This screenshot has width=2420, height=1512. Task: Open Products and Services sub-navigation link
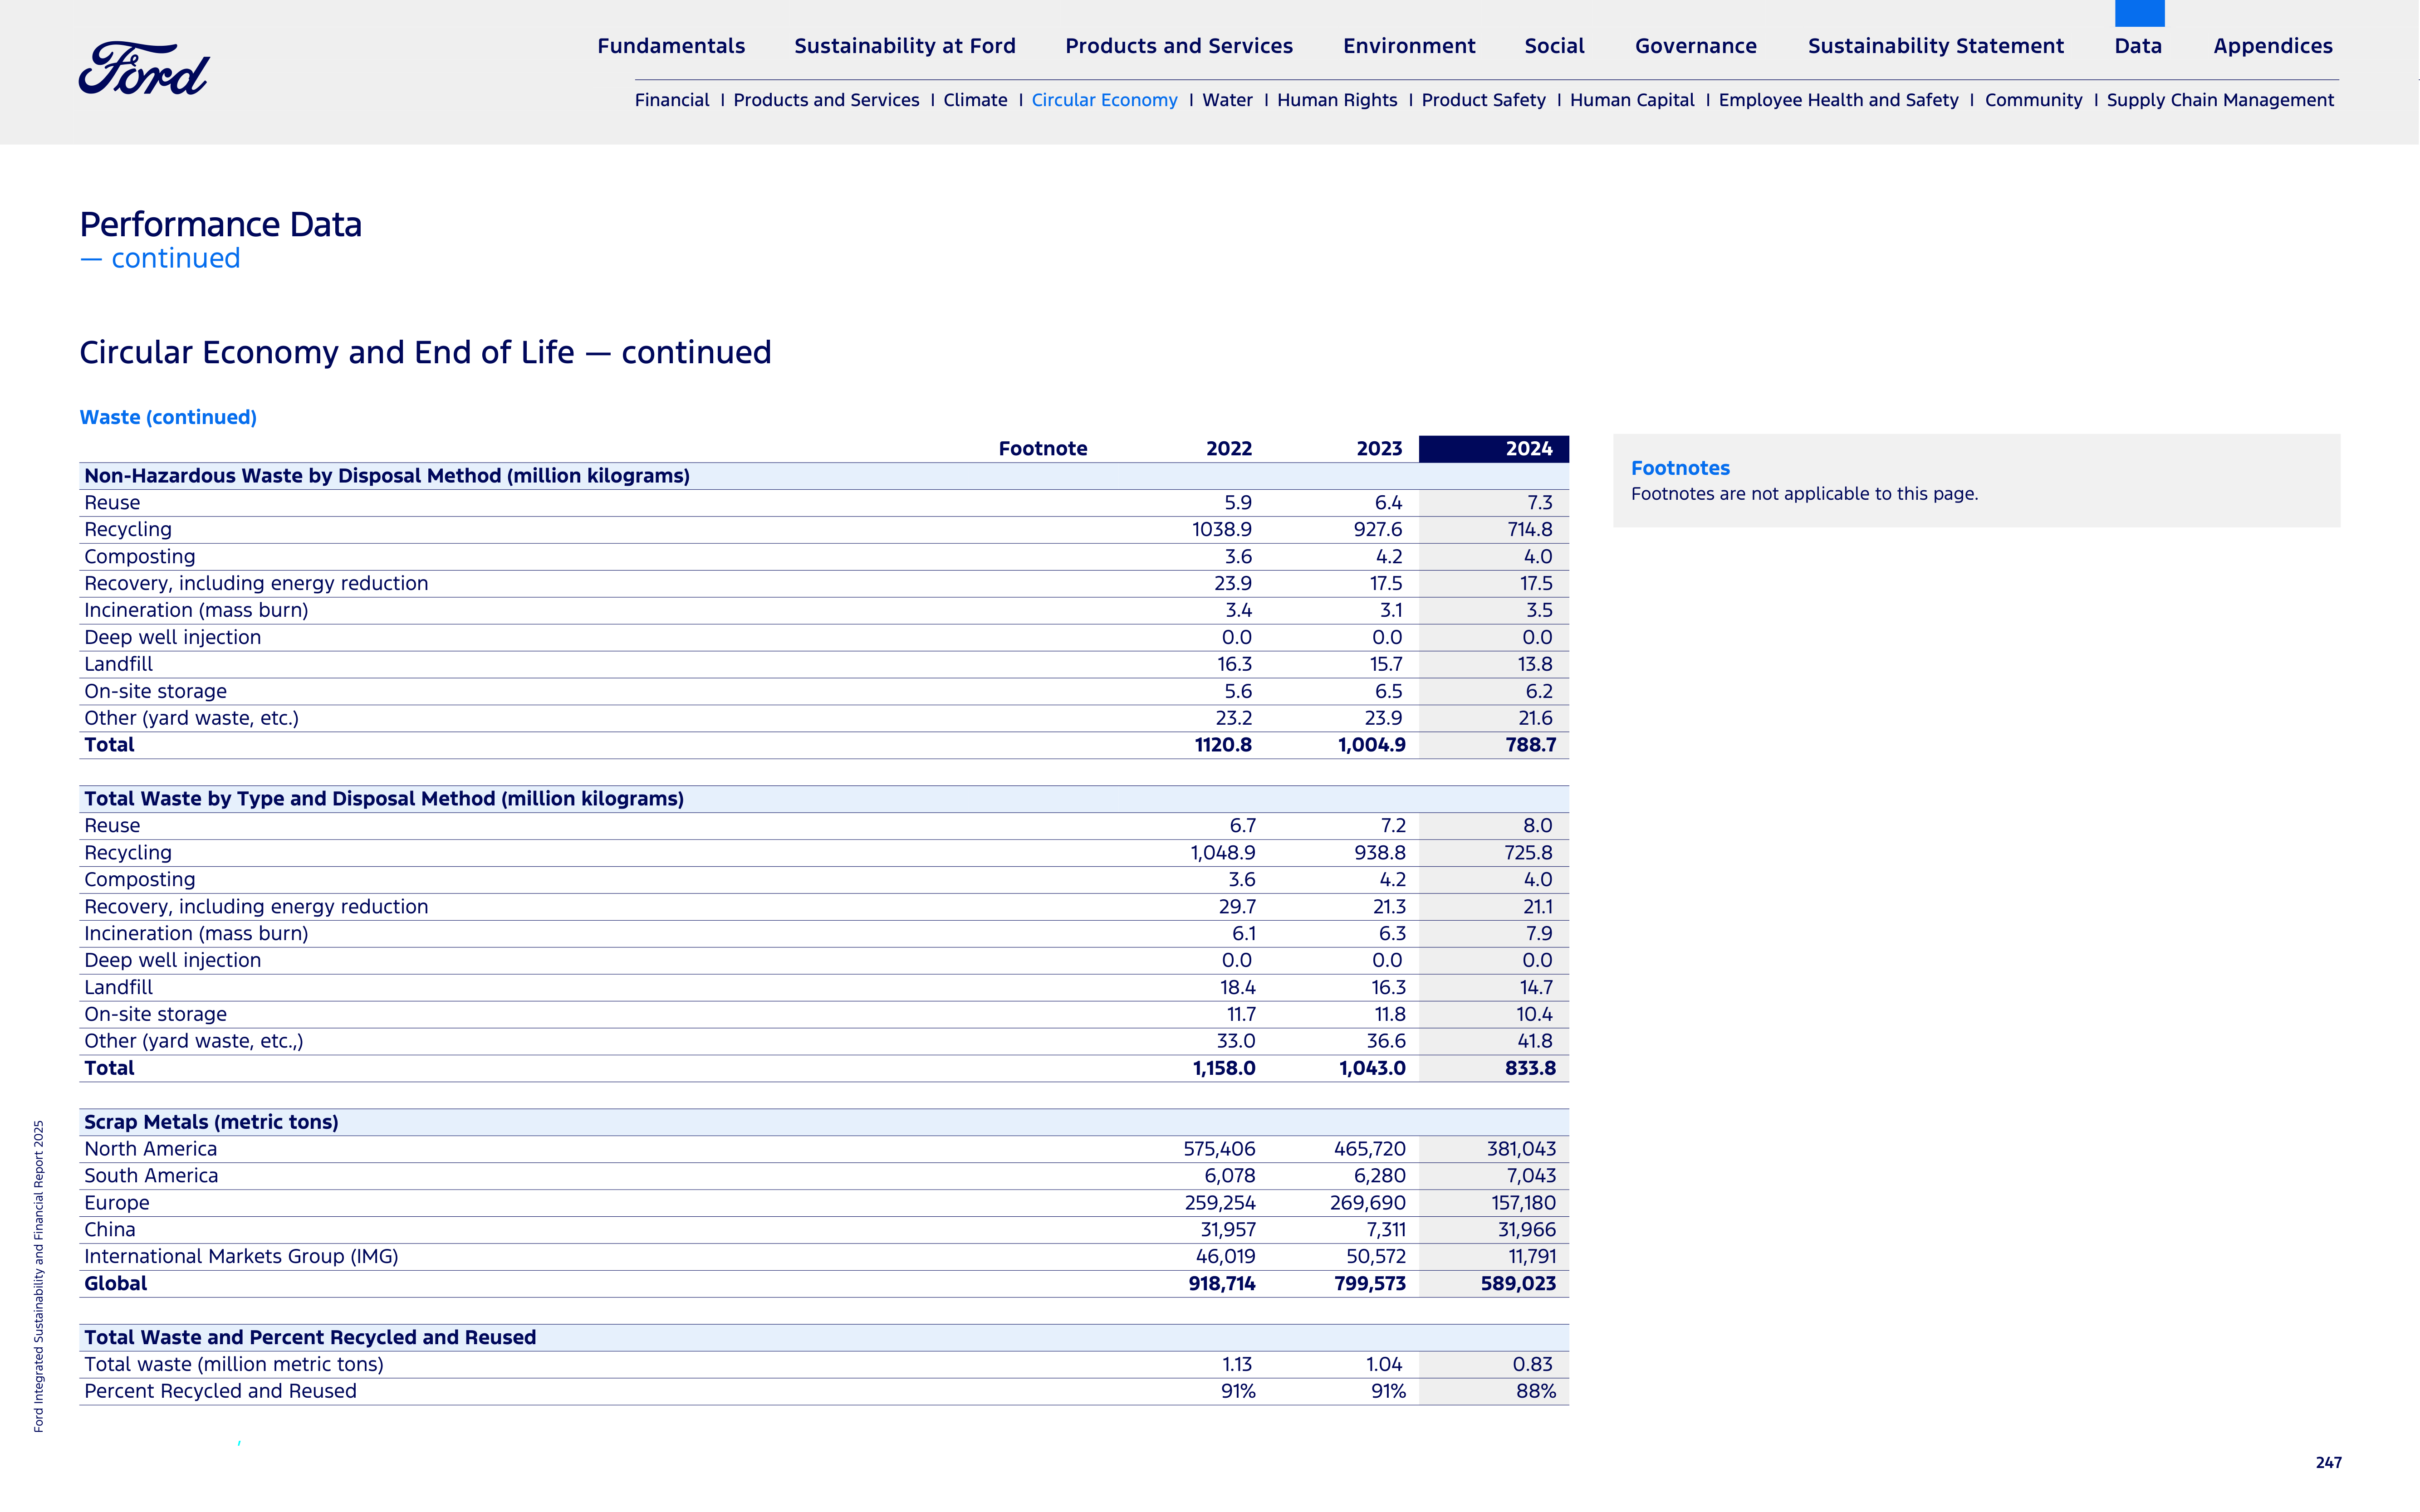tap(826, 100)
